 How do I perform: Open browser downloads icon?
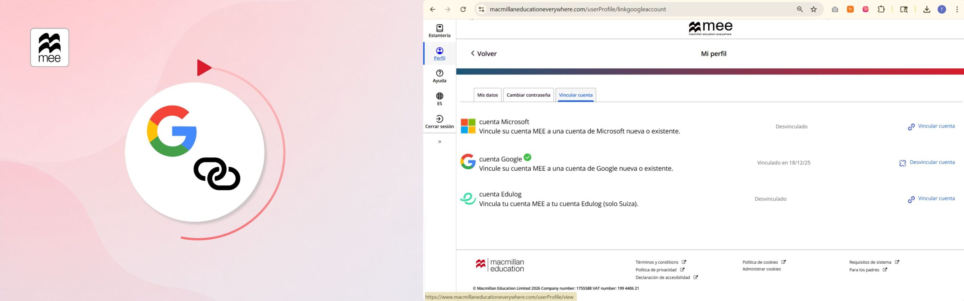tap(927, 9)
